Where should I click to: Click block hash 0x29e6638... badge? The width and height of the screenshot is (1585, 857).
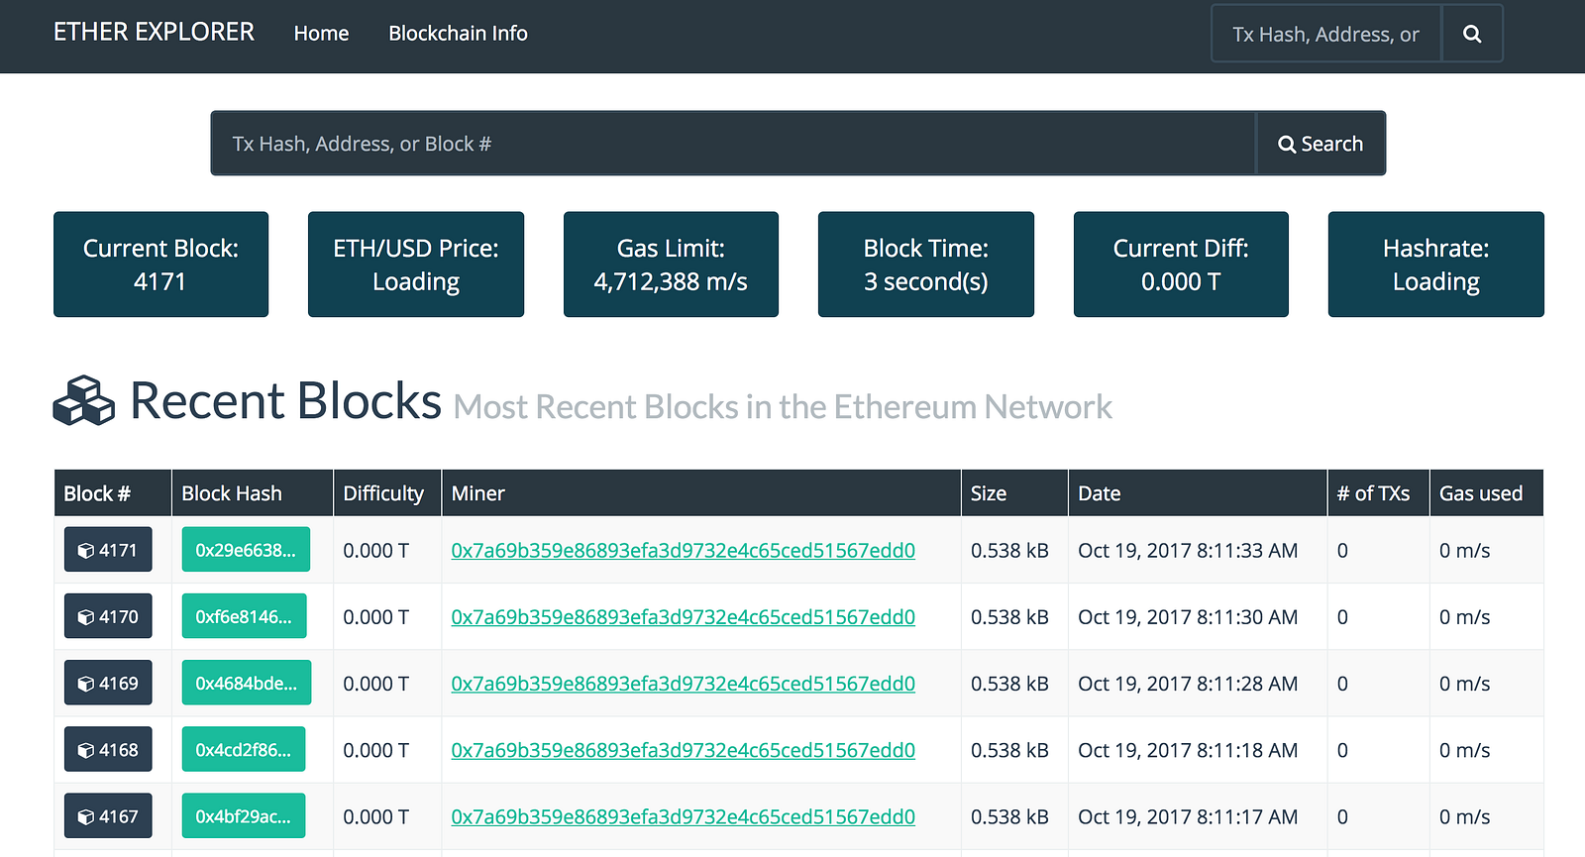[246, 550]
